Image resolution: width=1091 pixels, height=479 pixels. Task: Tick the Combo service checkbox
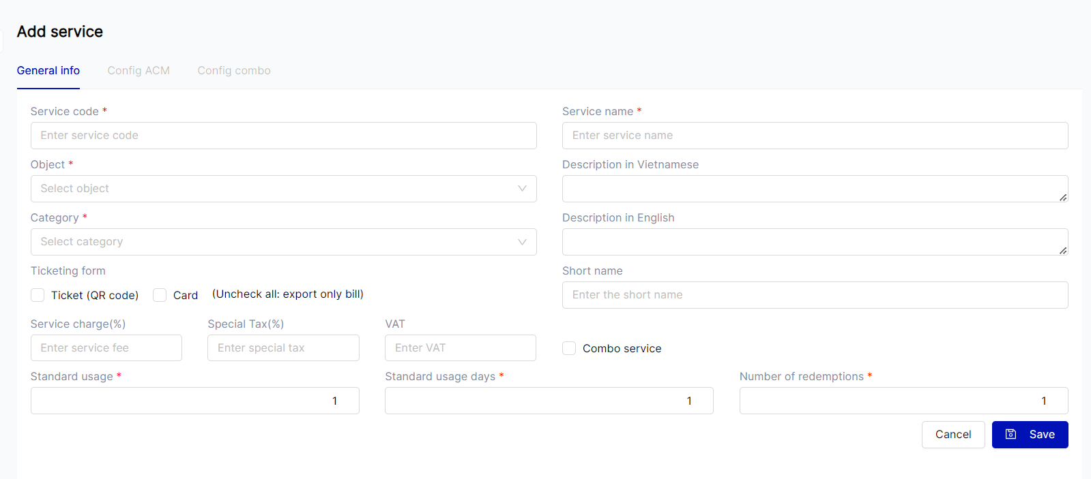569,348
